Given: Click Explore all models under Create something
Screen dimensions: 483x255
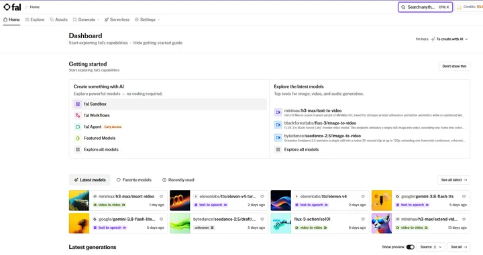Looking at the screenshot, I should [170, 150].
